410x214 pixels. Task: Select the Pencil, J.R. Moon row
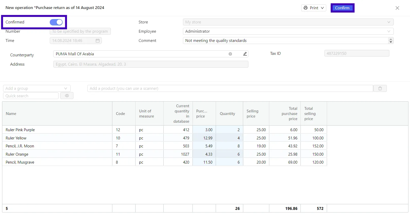[x=164, y=146]
